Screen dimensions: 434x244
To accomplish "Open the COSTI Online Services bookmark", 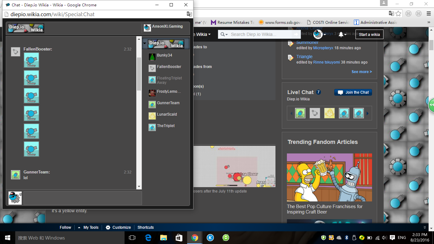I will [328, 22].
